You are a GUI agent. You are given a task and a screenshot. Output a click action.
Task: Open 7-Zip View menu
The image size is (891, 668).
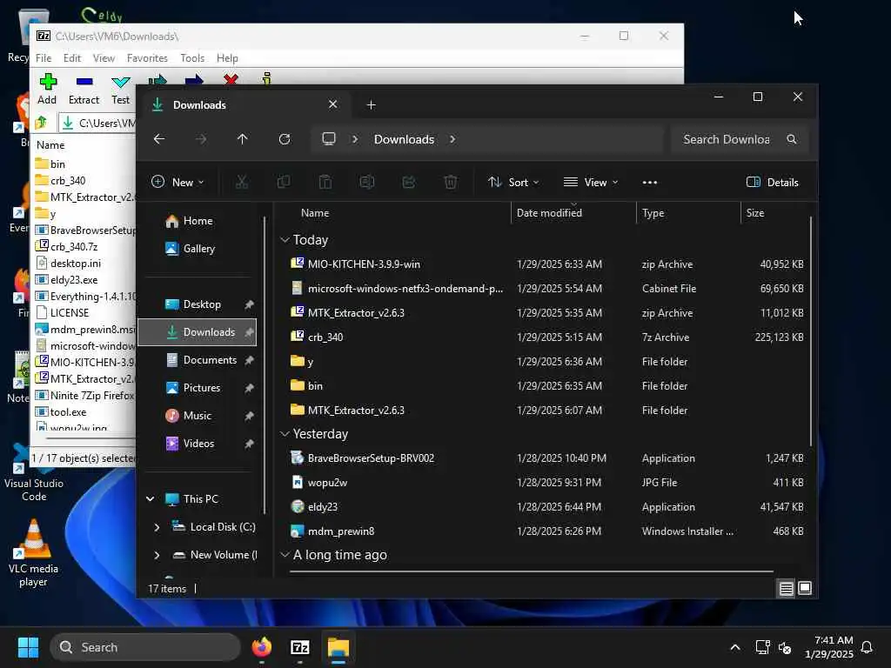104,58
